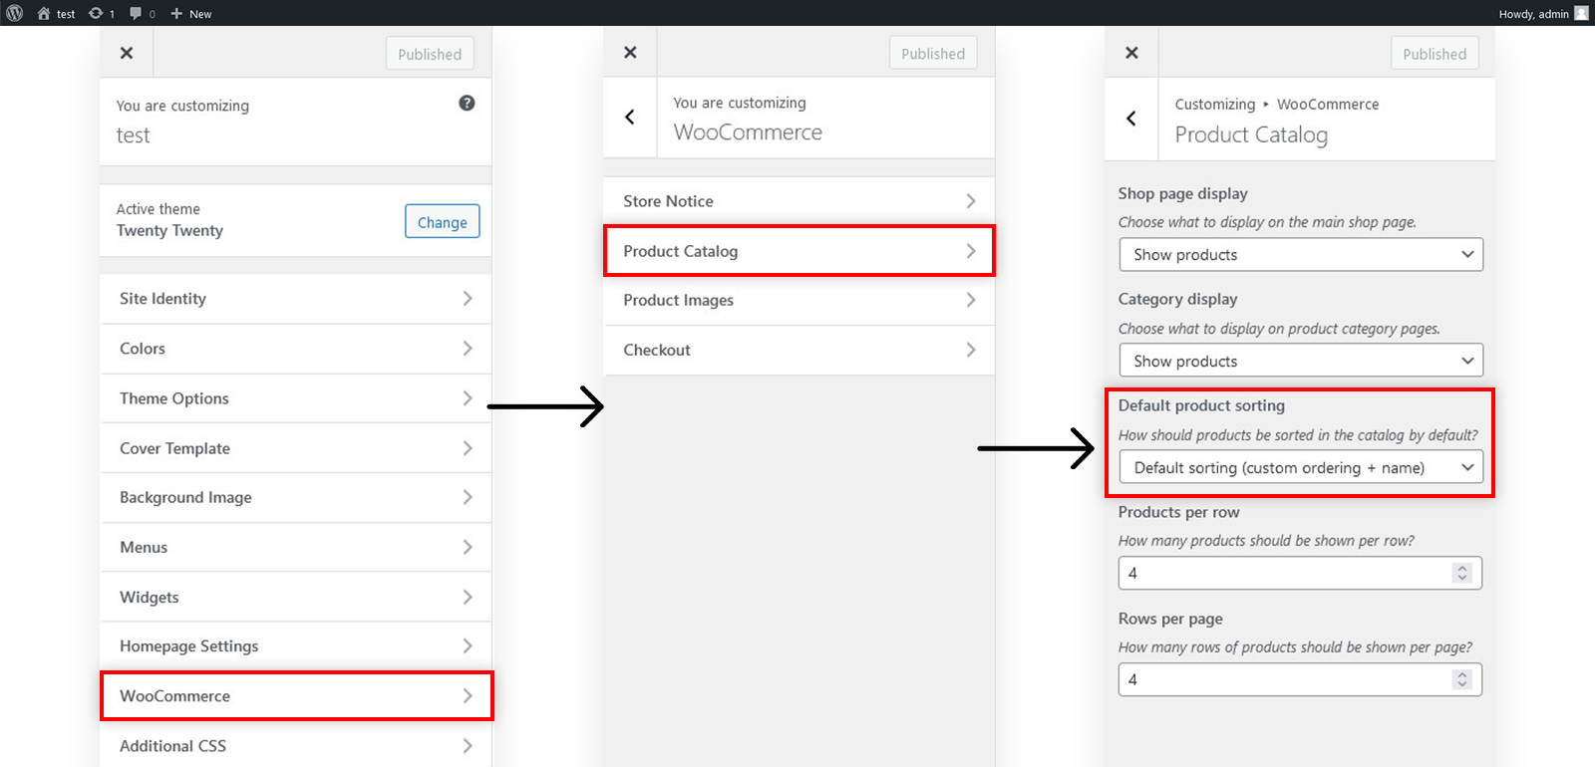This screenshot has height=767, width=1595.
Task: Click the chevron on the Site Identity row
Action: [468, 299]
